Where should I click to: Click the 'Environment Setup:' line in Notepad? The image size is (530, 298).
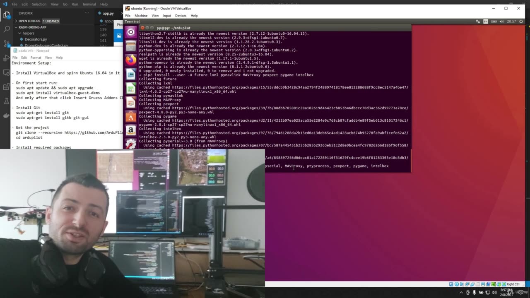[31, 63]
